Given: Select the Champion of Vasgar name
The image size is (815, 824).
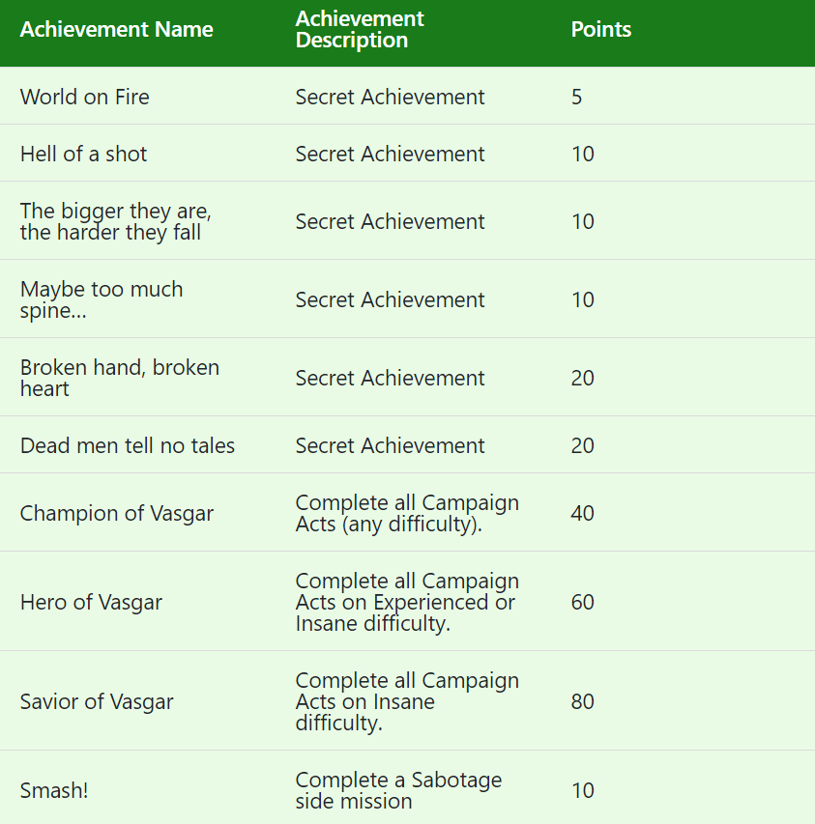Looking at the screenshot, I should point(117,513).
